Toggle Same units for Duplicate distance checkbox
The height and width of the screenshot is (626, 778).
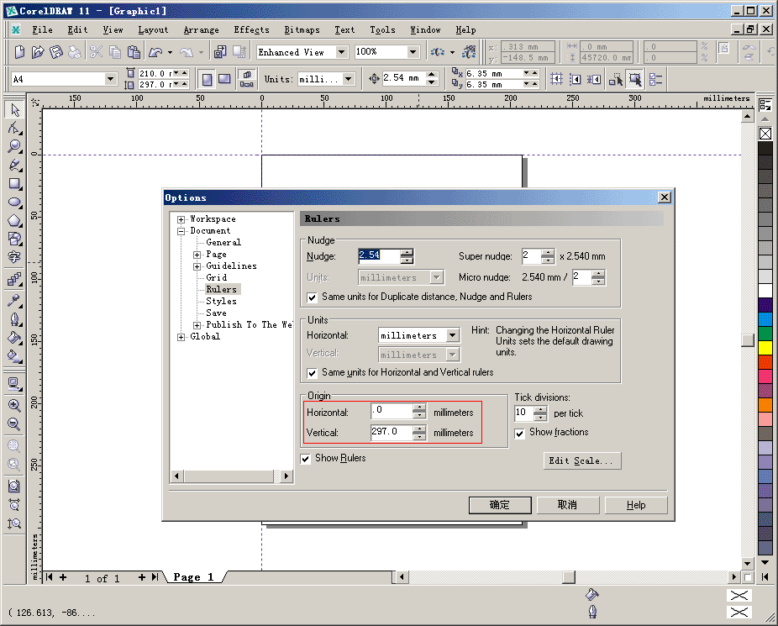coord(312,297)
